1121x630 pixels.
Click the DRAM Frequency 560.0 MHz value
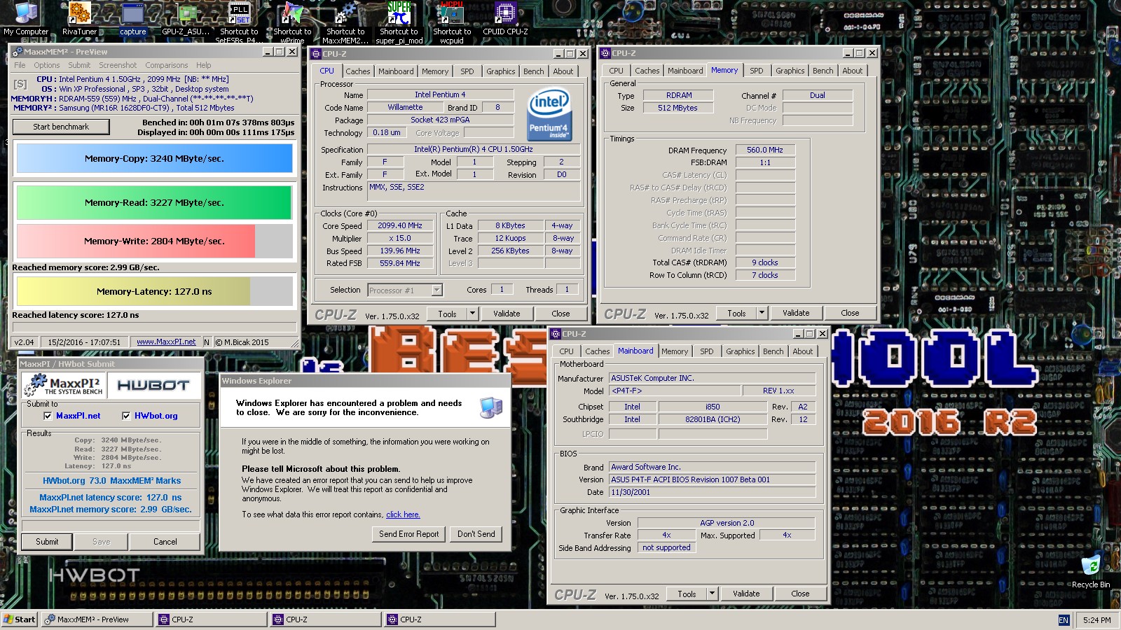point(765,150)
